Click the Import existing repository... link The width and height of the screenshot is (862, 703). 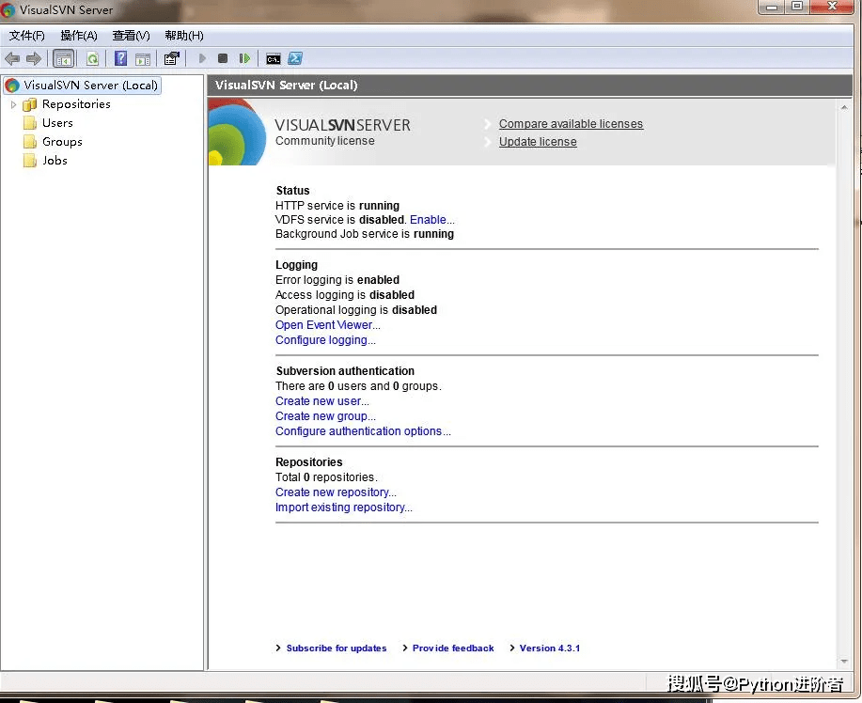click(x=344, y=508)
